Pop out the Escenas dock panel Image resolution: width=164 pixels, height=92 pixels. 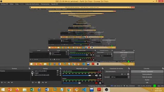tap(29, 68)
